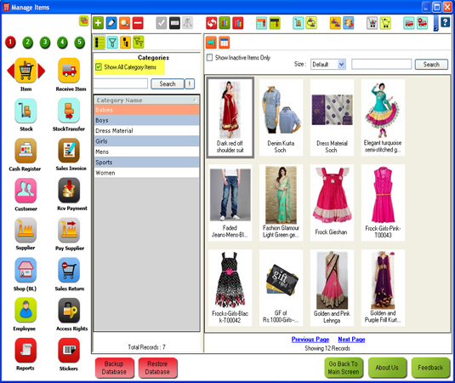This screenshot has width=455, height=383.
Task: Click the green Add item plus icon
Action: tap(98, 23)
